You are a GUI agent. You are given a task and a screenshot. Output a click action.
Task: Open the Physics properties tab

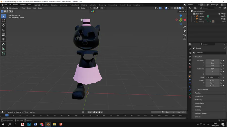coord(190,87)
